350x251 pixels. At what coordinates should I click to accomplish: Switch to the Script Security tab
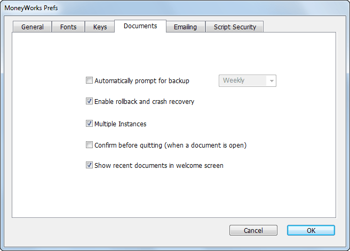(235, 27)
